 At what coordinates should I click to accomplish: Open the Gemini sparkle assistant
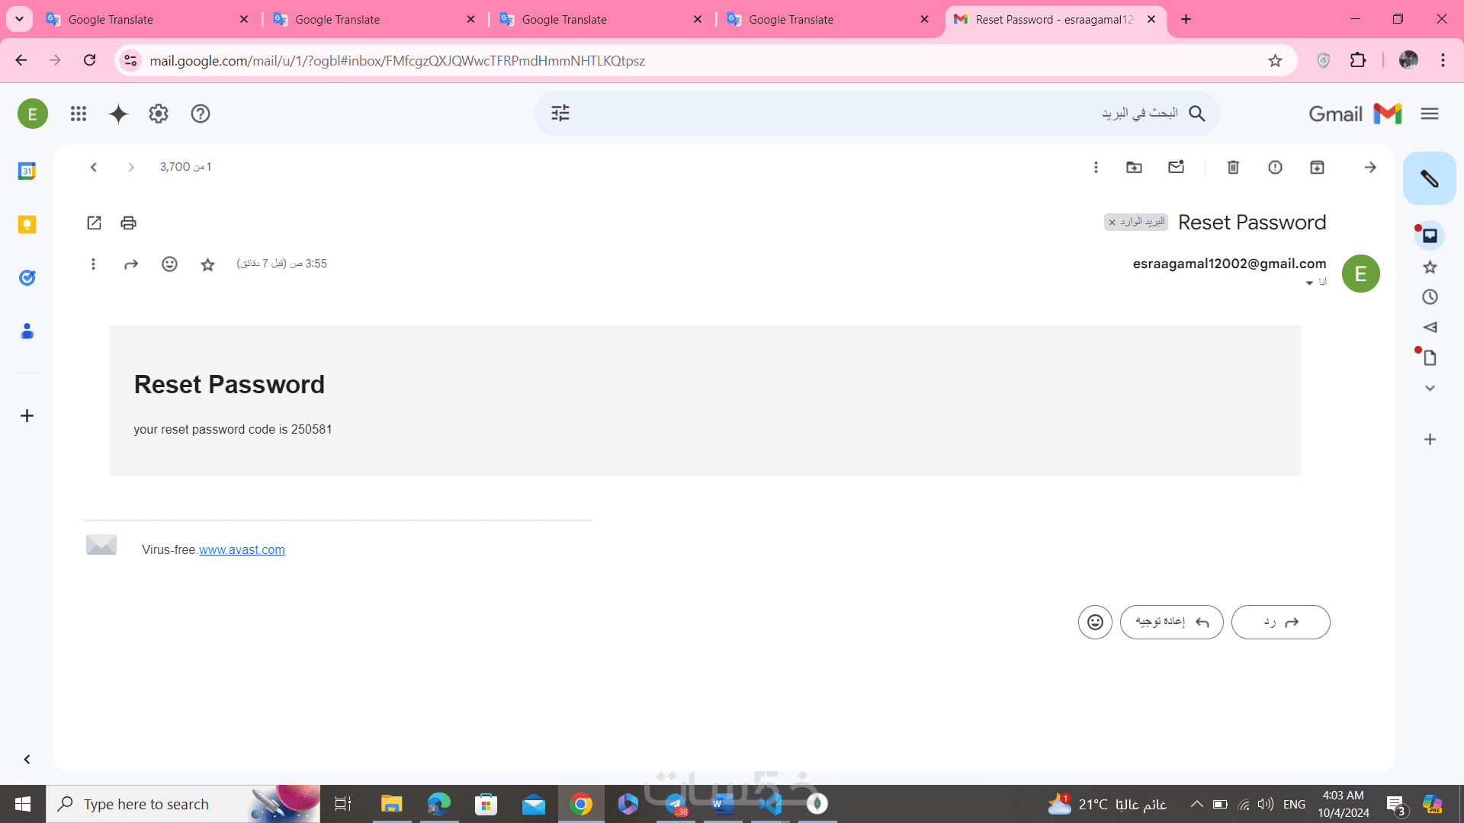[118, 114]
